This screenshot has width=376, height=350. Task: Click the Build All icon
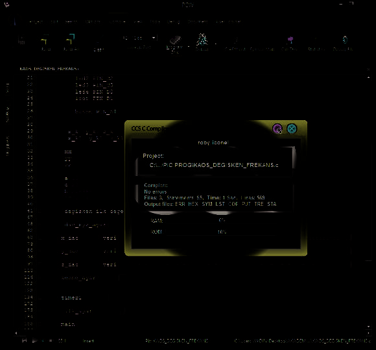pyautogui.click(x=71, y=42)
